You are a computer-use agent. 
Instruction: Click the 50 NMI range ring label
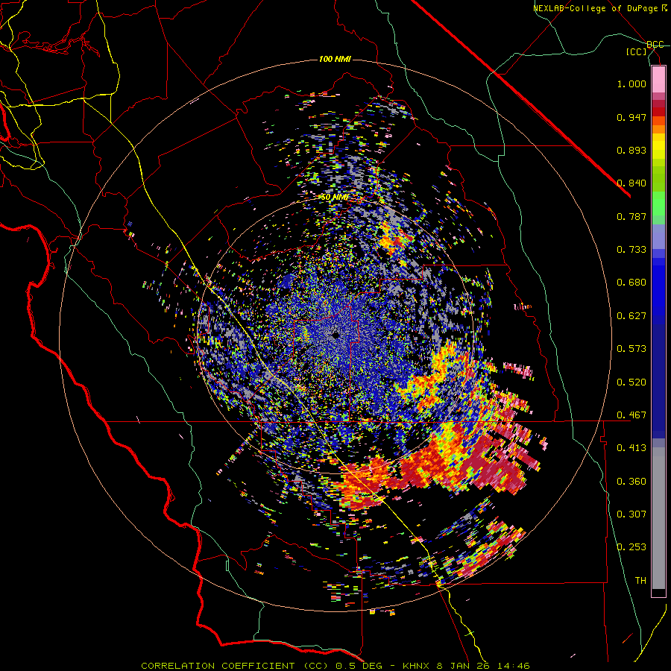(335, 198)
